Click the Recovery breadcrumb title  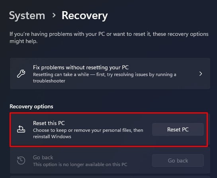point(84,16)
